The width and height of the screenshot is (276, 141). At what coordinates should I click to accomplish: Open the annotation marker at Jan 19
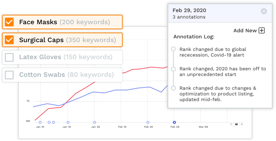click(68, 122)
